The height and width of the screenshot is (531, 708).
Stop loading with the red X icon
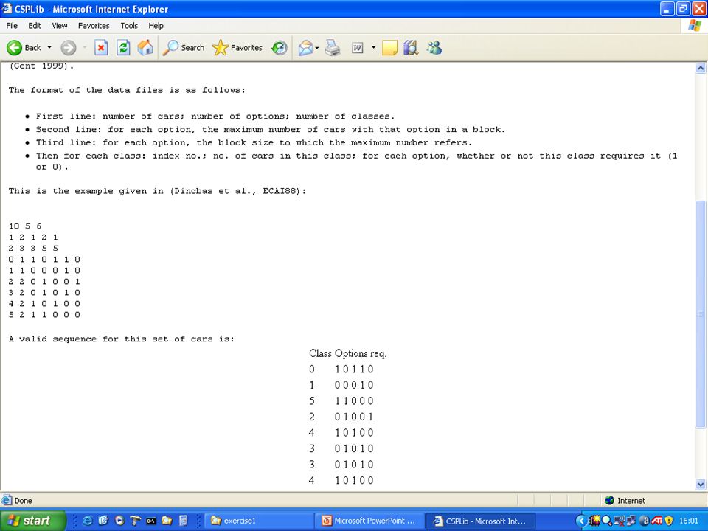coord(101,47)
